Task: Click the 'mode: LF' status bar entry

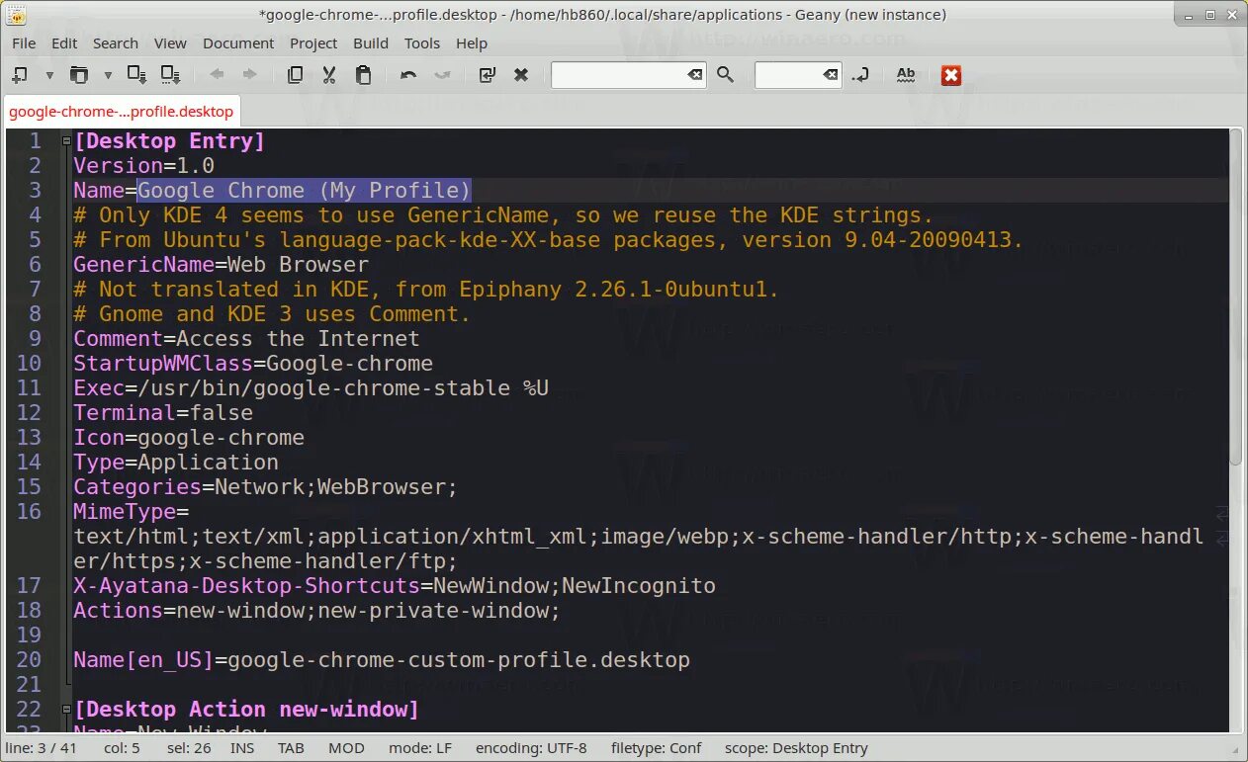Action: (x=420, y=748)
